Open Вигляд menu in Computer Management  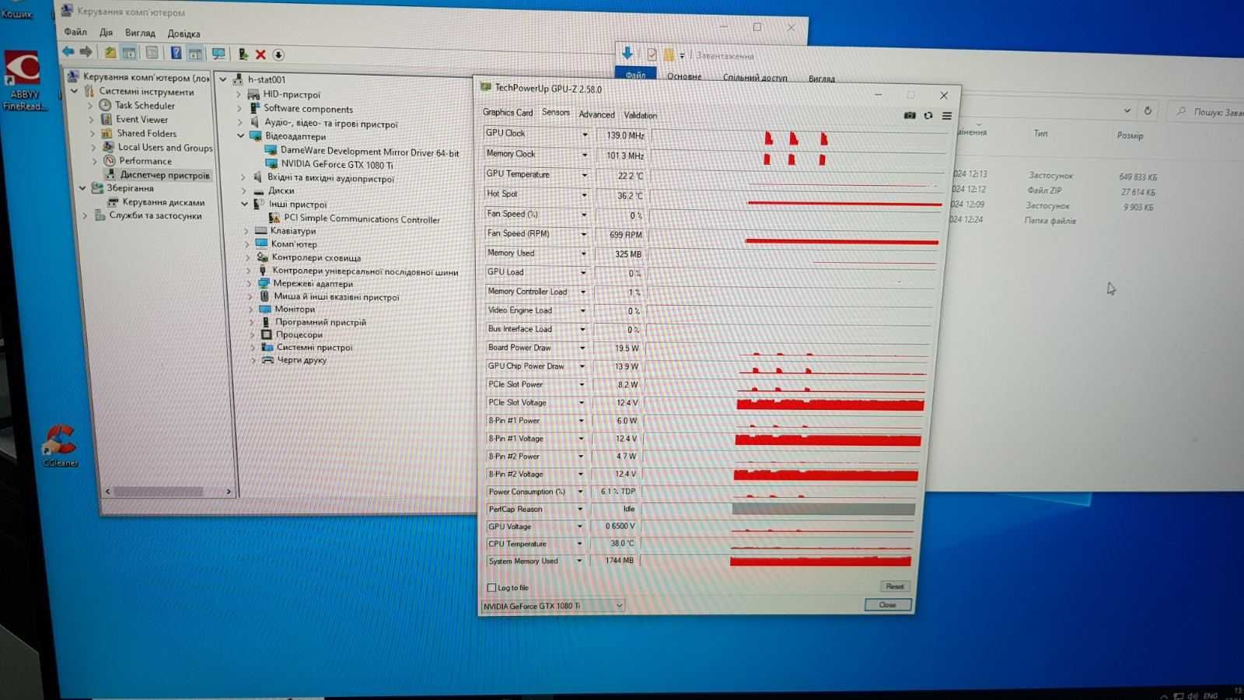tap(140, 33)
